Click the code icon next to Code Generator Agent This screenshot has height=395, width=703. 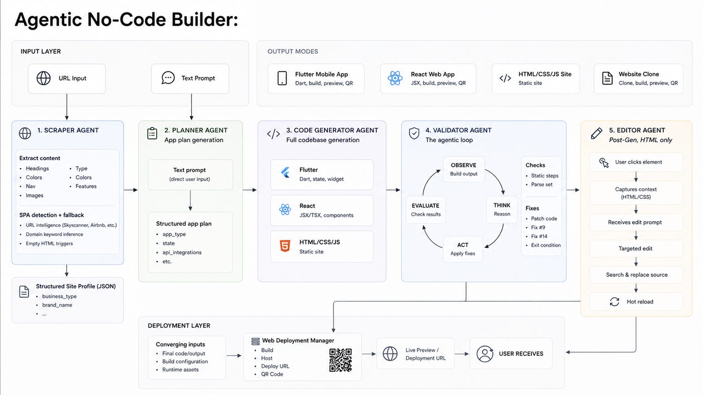273,134
